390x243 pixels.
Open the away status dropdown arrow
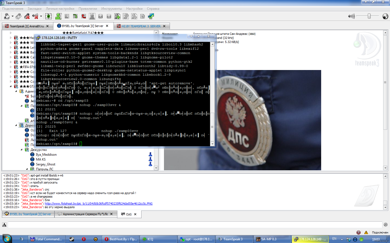point(12,16)
